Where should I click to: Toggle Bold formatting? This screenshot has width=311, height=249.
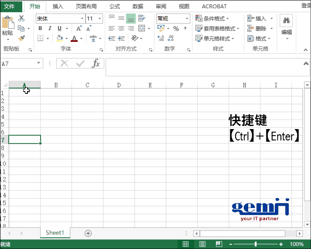tap(40, 29)
